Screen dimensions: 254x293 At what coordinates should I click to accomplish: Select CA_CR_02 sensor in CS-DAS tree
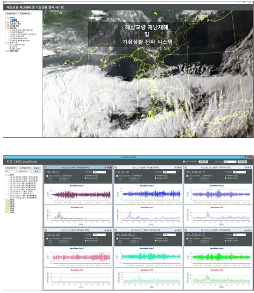(24, 189)
